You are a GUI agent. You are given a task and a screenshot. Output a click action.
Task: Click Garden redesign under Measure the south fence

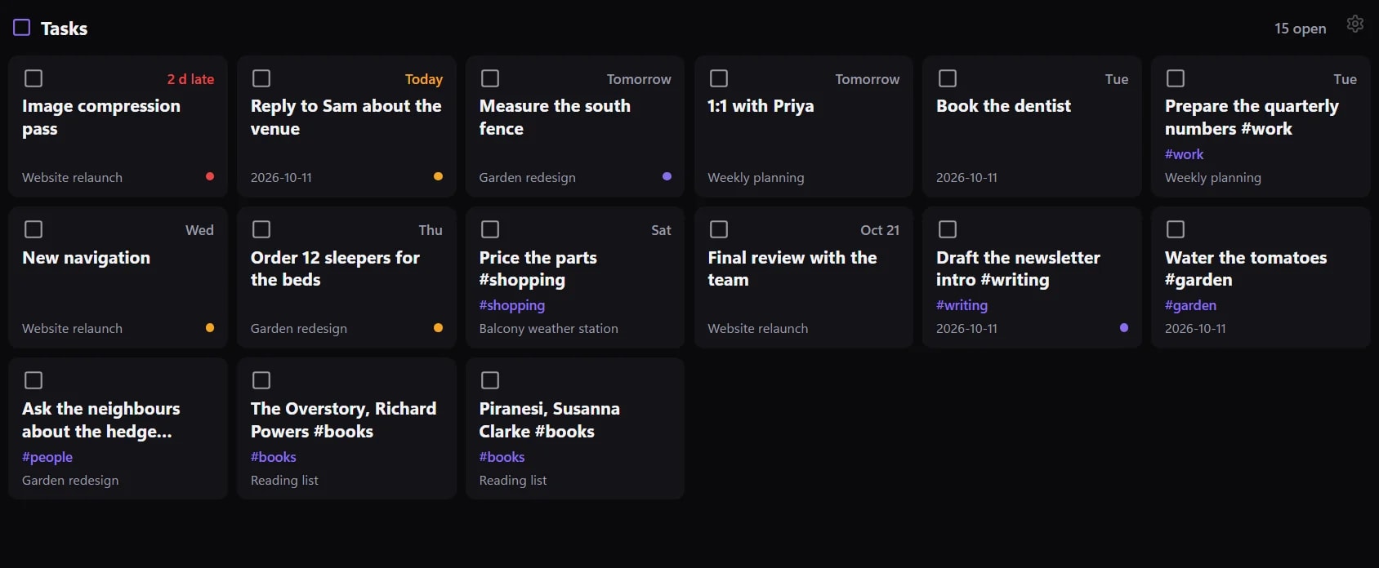point(527,177)
